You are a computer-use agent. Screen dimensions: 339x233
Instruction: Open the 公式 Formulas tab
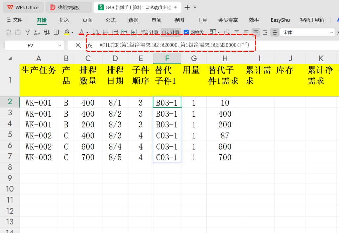[x=110, y=20]
